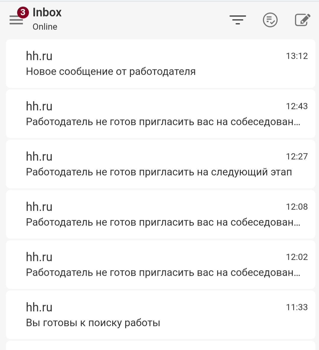Screen dimensions: 319x350
Task: Open the partially visible email card at bottom
Action: click(x=161, y=346)
